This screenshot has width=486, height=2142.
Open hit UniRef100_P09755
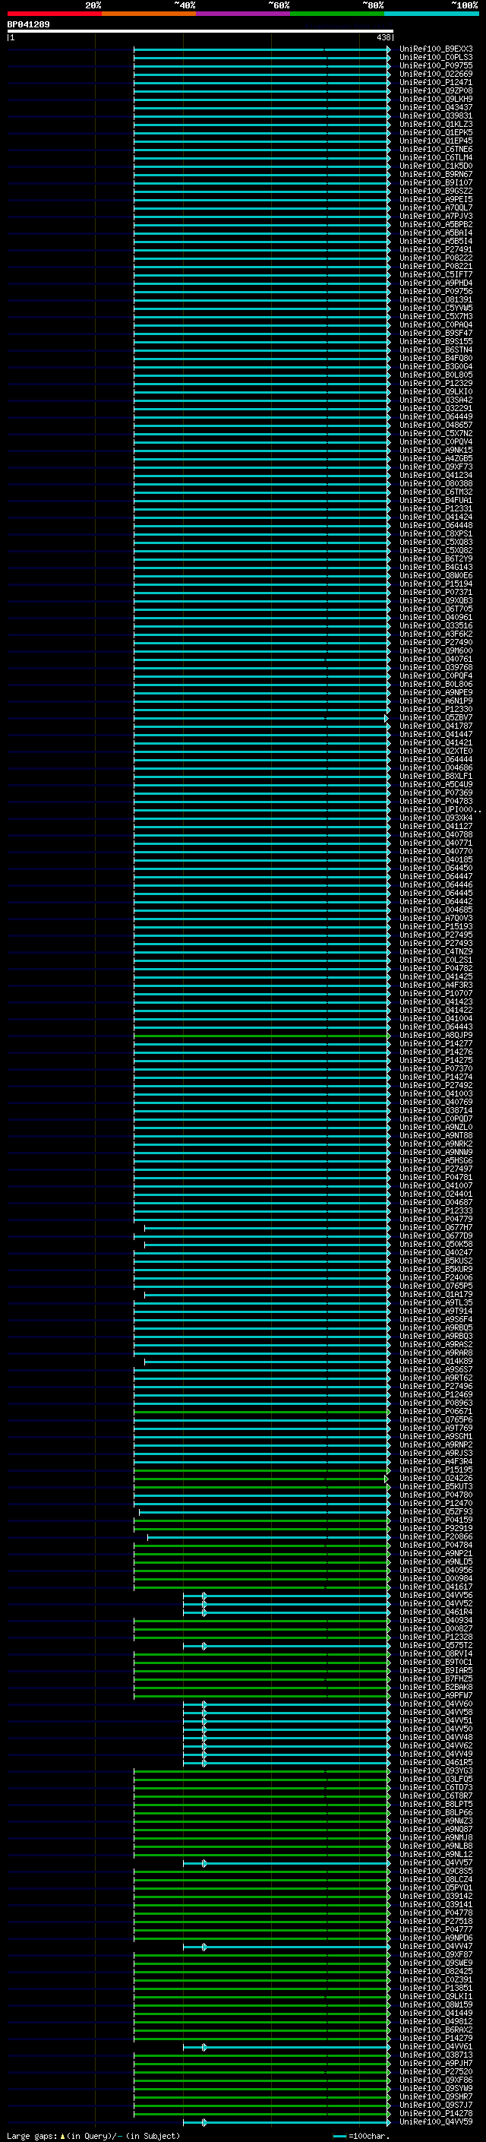coord(436,67)
